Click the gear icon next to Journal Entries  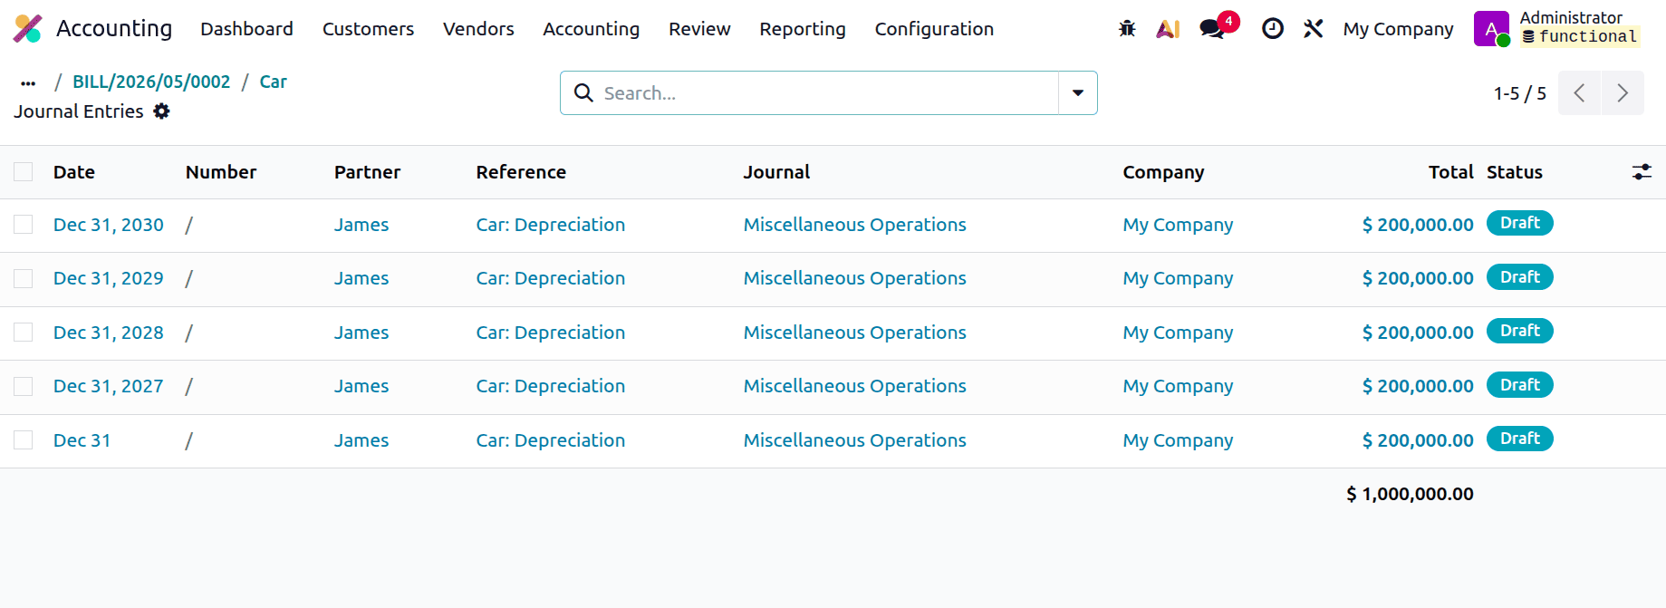161,111
